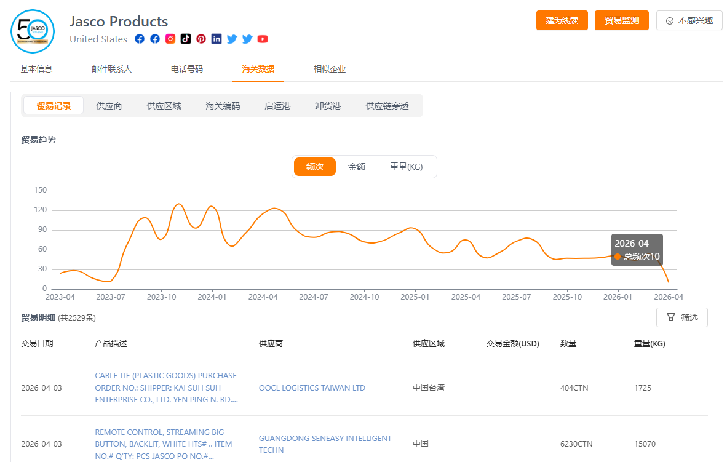Open the Facebook icon beside the Instagram icon
The height and width of the screenshot is (462, 727).
tap(155, 39)
